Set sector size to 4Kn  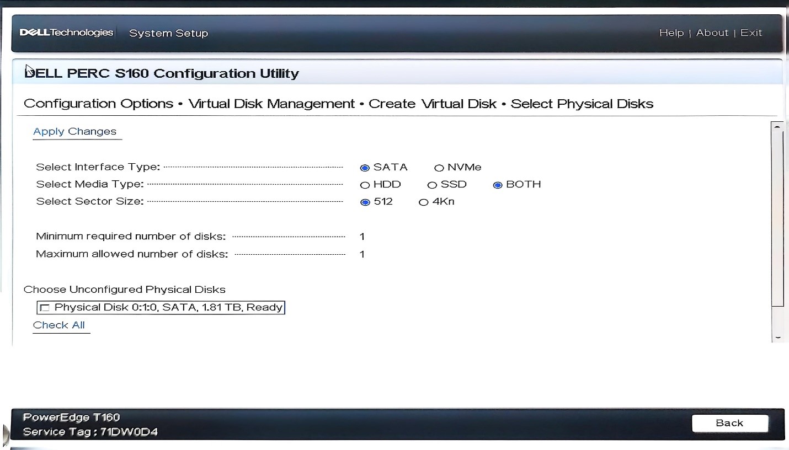coord(424,202)
